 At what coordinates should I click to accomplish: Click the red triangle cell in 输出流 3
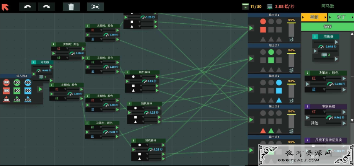click(263, 130)
